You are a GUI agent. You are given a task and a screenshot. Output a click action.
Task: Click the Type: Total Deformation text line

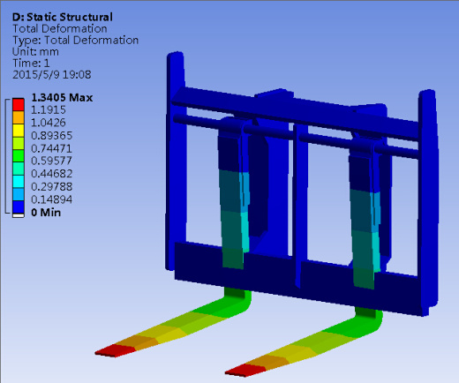[x=75, y=41]
